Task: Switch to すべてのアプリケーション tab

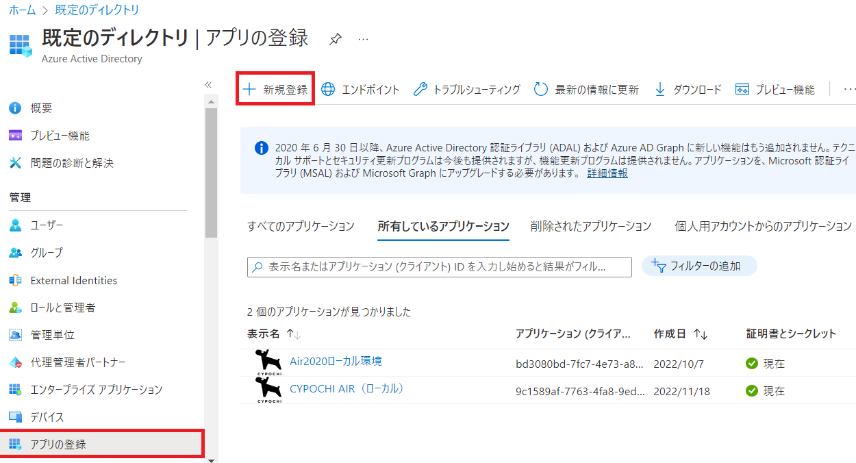Action: pyautogui.click(x=301, y=226)
